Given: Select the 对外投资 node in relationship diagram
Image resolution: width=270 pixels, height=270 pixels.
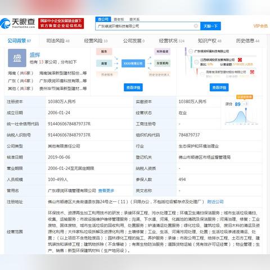Looking at the screenshot, I should (x=163, y=51).
